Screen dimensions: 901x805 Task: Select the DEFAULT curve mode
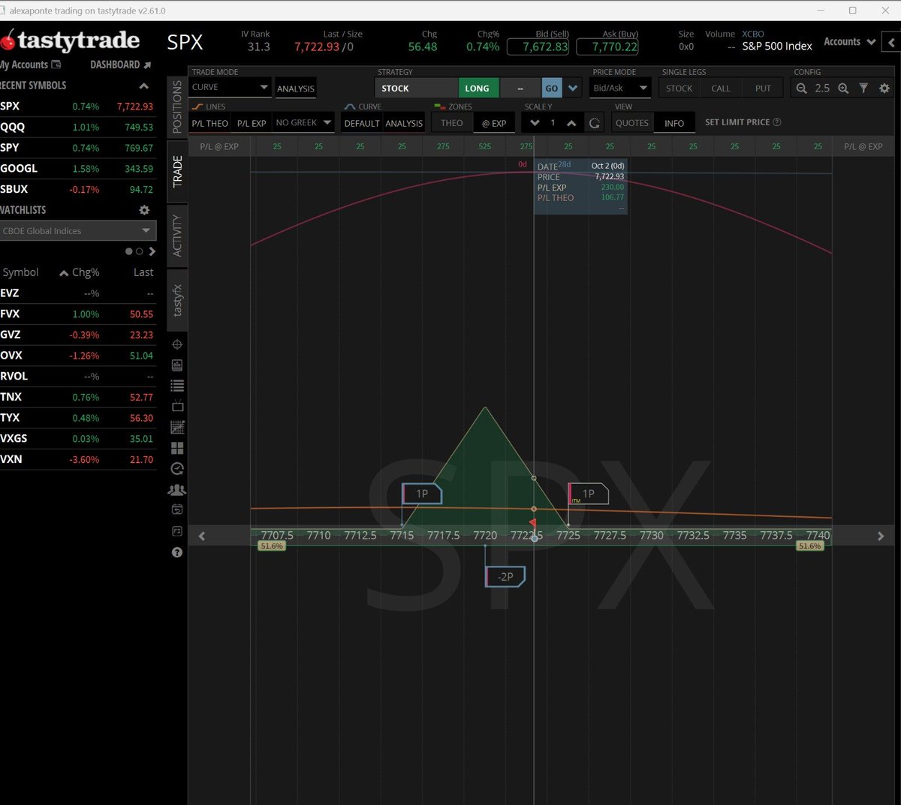pyautogui.click(x=362, y=123)
